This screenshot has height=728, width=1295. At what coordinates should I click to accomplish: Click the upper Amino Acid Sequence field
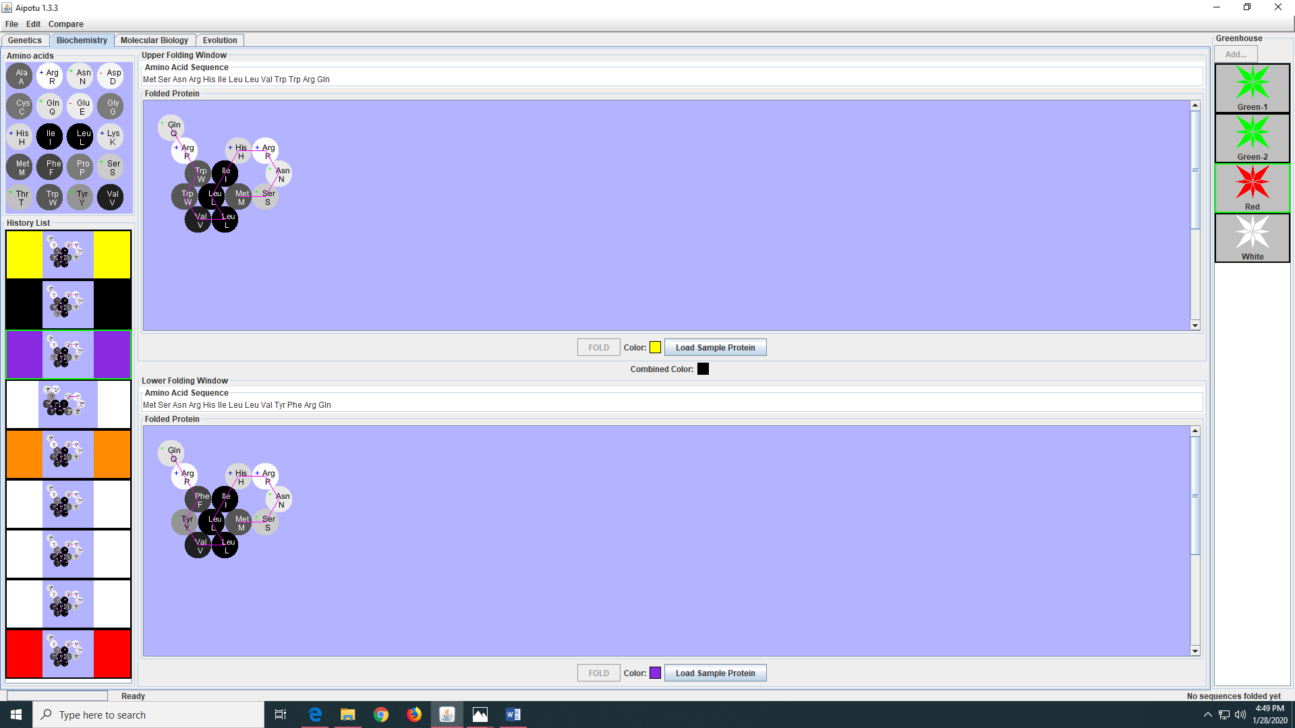[671, 80]
